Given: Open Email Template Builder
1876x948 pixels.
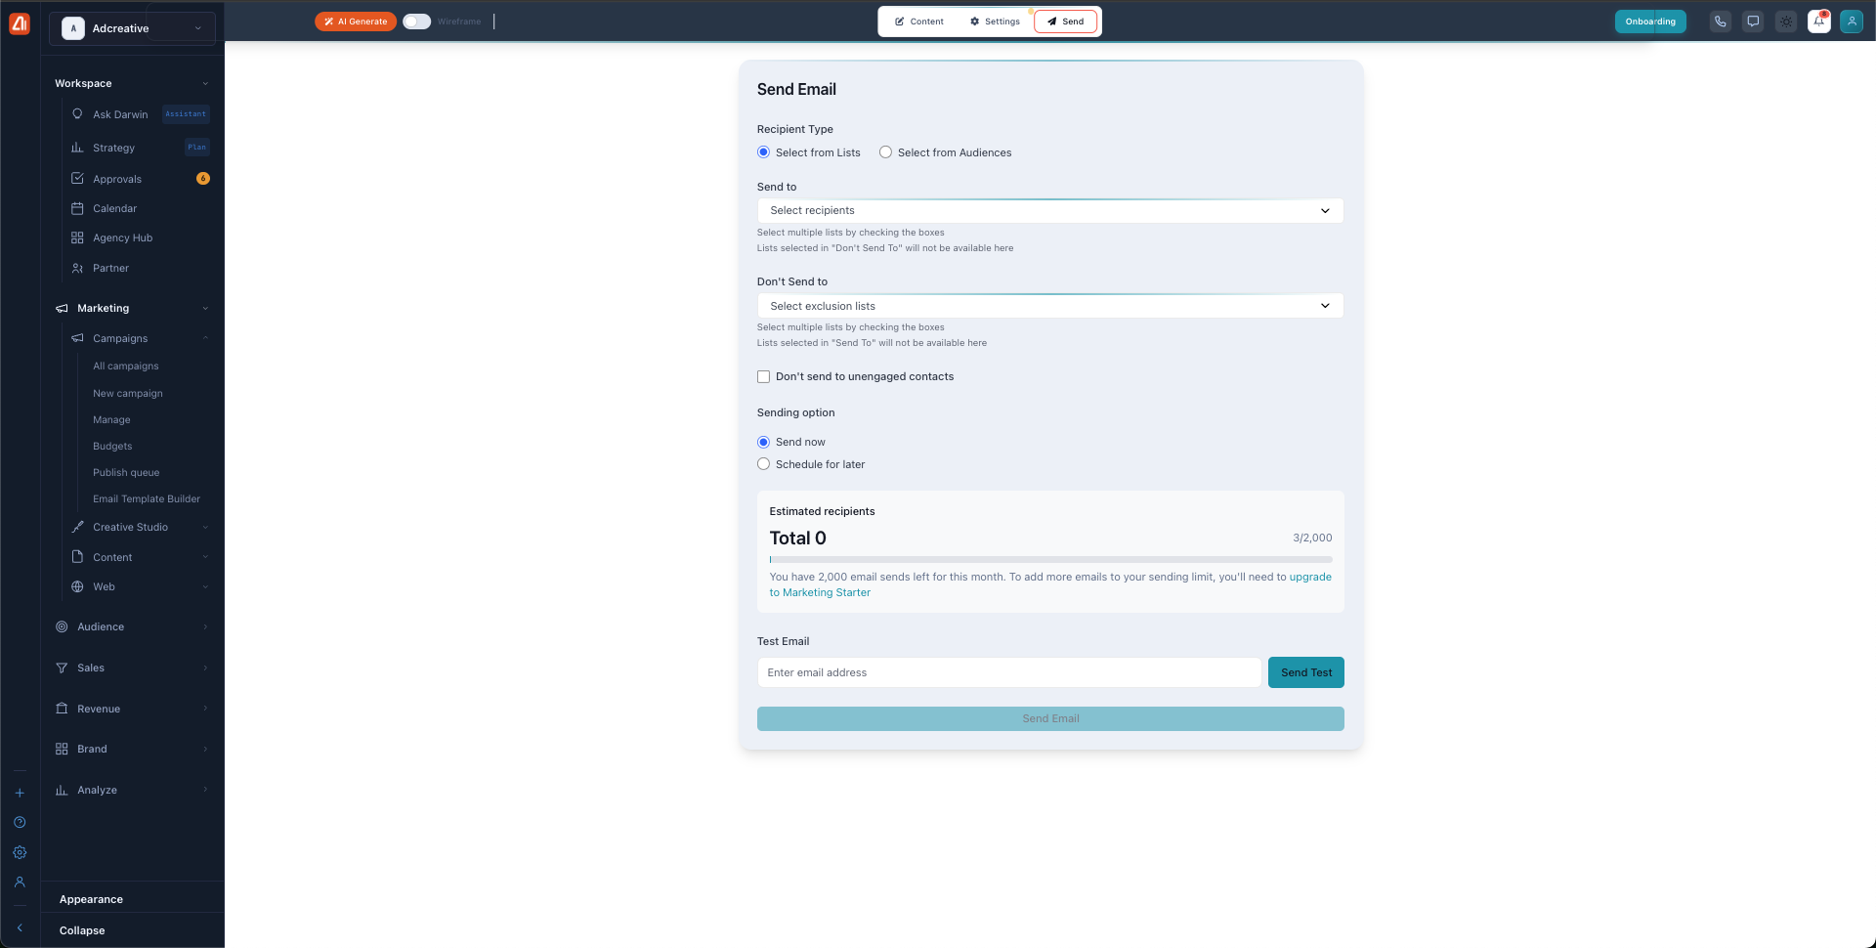Looking at the screenshot, I should 147,499.
